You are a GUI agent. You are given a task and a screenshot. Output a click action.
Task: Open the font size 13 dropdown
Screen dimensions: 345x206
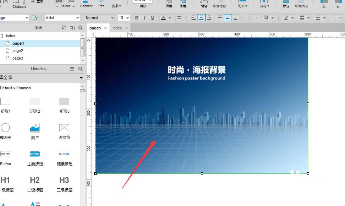click(x=124, y=18)
